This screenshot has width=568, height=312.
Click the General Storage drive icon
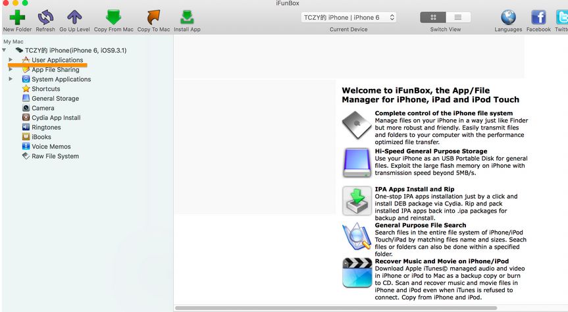26,98
